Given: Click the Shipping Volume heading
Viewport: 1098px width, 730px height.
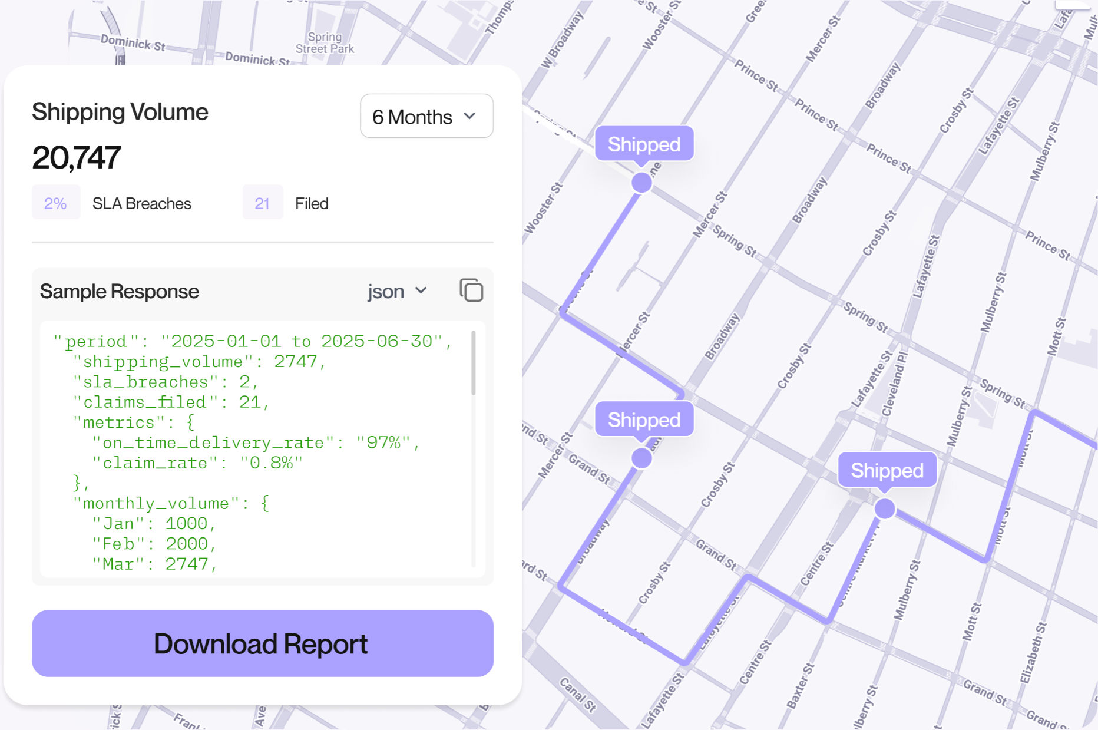Looking at the screenshot, I should [x=120, y=112].
